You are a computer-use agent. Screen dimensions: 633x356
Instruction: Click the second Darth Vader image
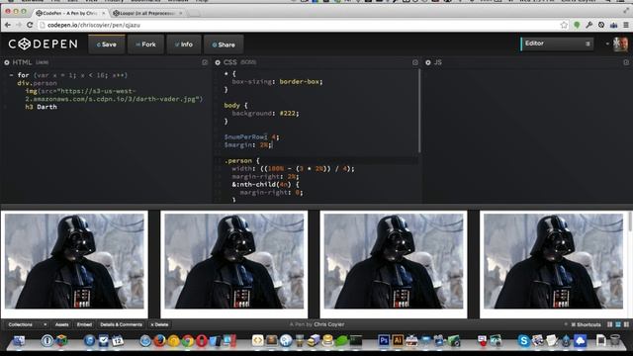(234, 261)
